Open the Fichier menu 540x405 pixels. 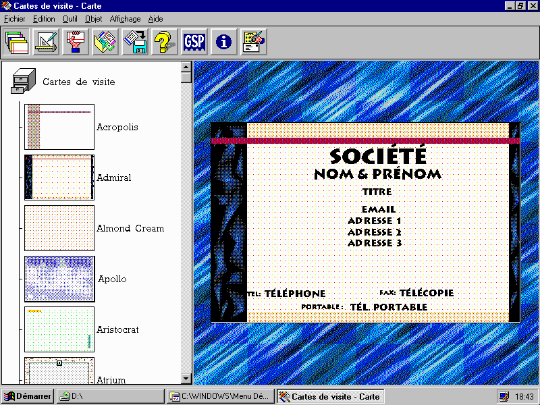point(14,19)
